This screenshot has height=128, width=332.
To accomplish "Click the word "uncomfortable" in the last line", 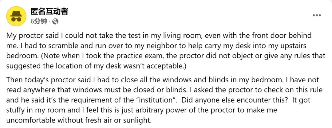I will [31, 120].
